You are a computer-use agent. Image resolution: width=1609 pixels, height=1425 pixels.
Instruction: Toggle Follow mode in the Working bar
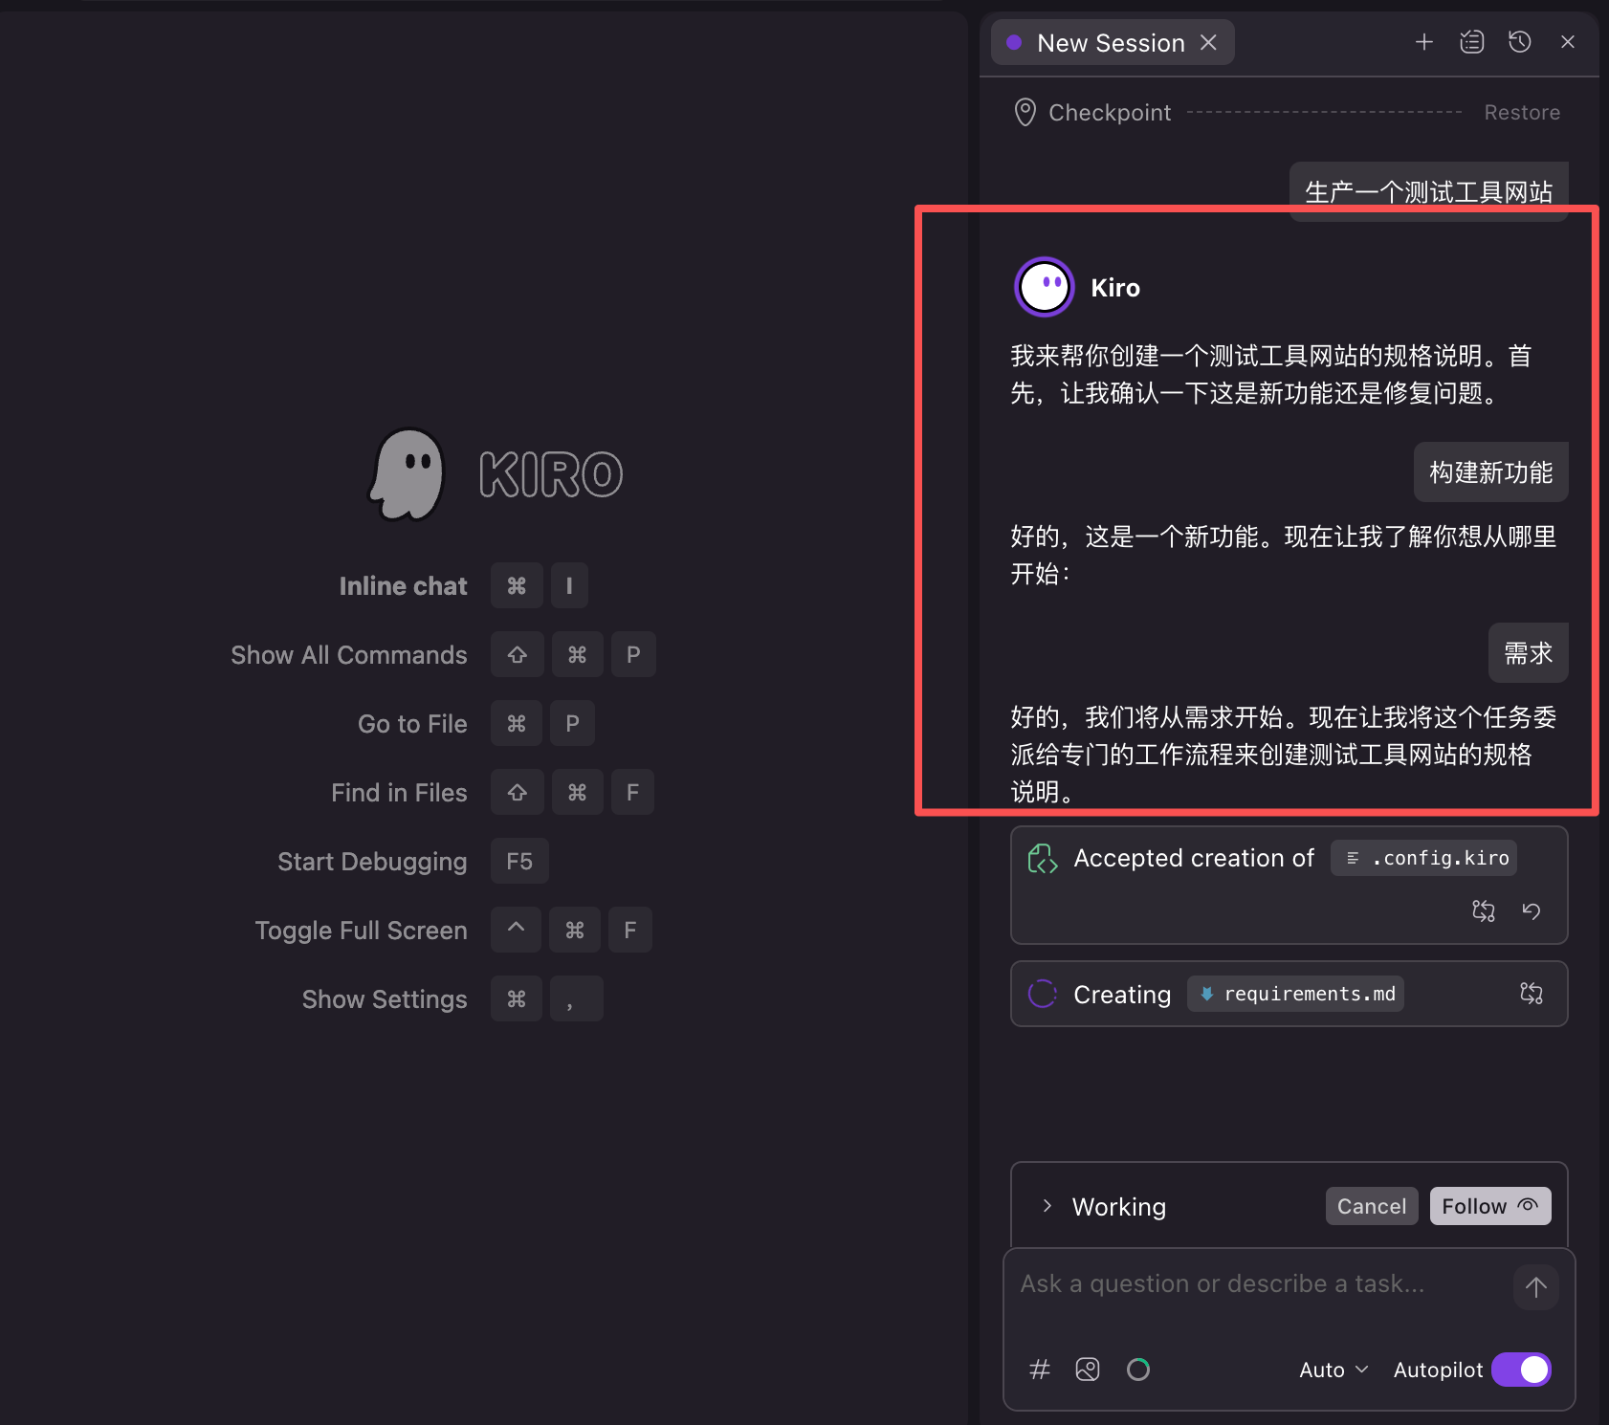point(1488,1206)
